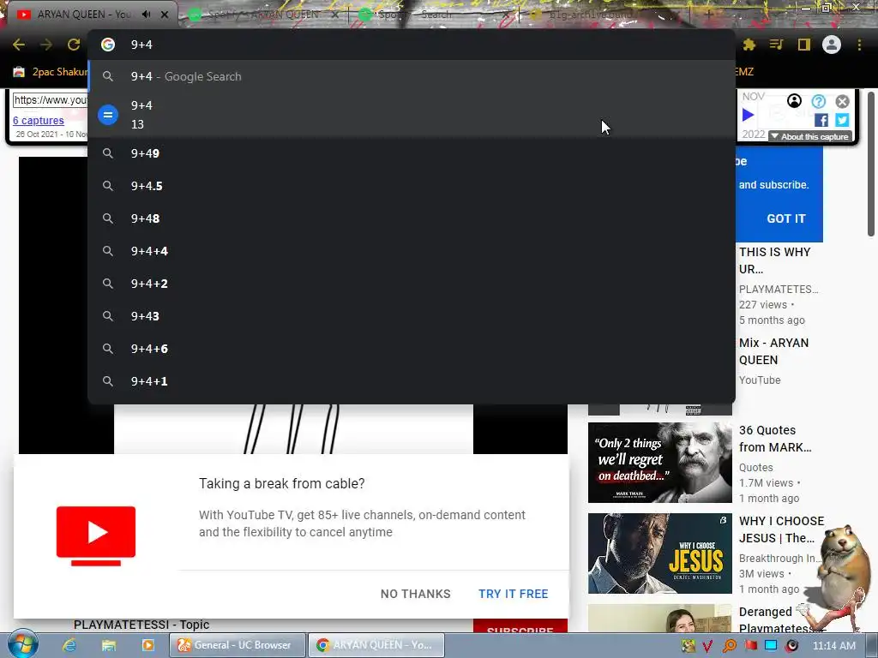Click the browser back arrow

19,45
